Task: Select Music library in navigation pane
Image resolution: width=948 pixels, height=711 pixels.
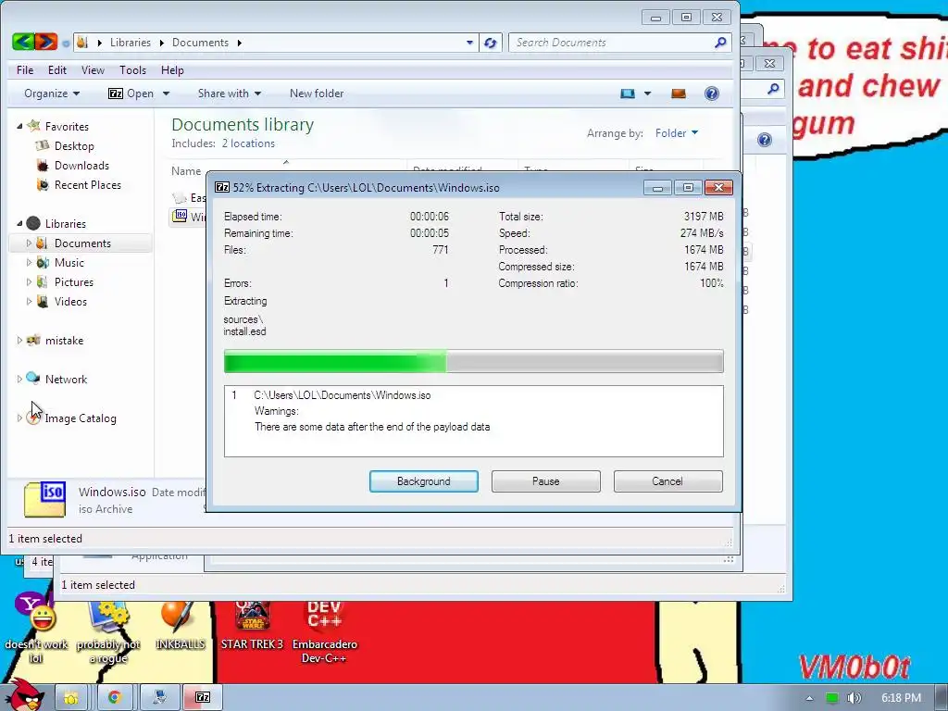Action: pos(69,262)
